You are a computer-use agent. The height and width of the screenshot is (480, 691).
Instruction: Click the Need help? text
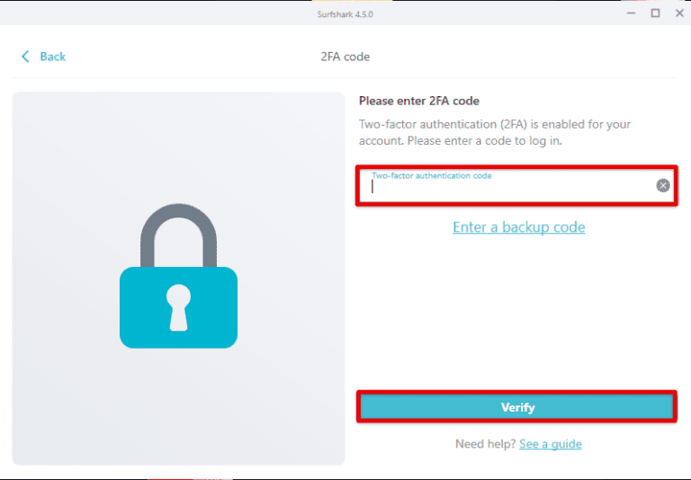pos(485,444)
